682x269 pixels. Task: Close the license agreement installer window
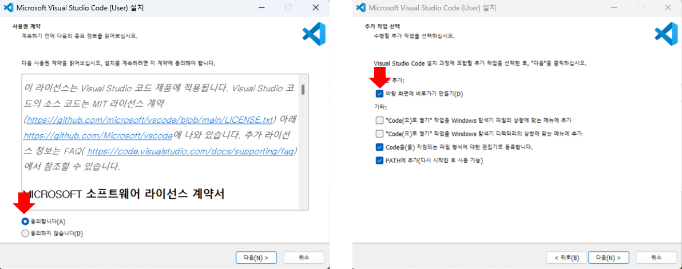click(x=316, y=8)
